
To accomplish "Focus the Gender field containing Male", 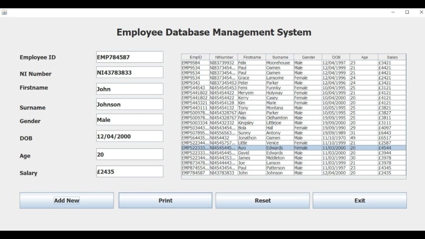I will 130,119.
